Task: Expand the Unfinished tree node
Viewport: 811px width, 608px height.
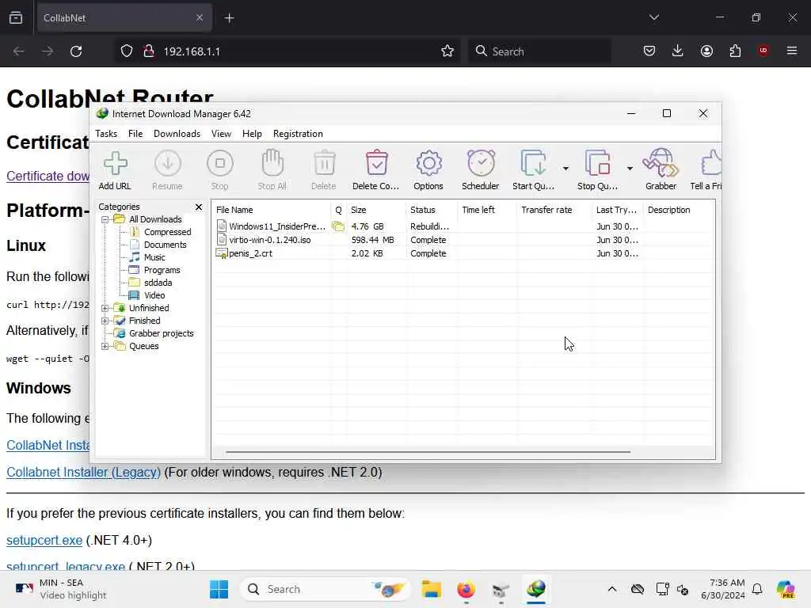Action: pyautogui.click(x=105, y=308)
